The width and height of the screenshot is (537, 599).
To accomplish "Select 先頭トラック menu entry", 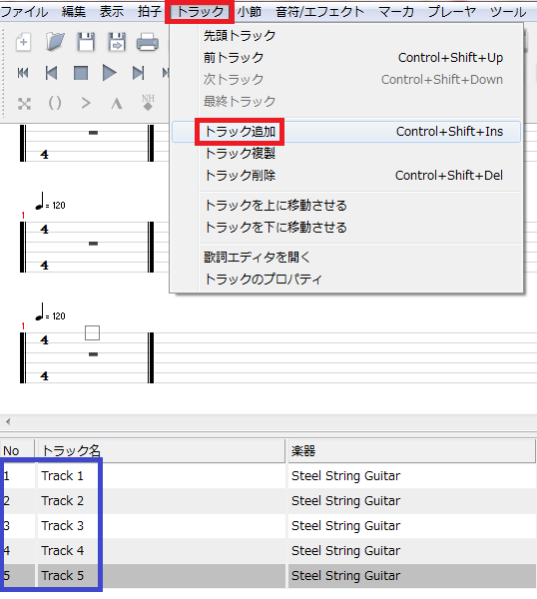I will 346,36.
